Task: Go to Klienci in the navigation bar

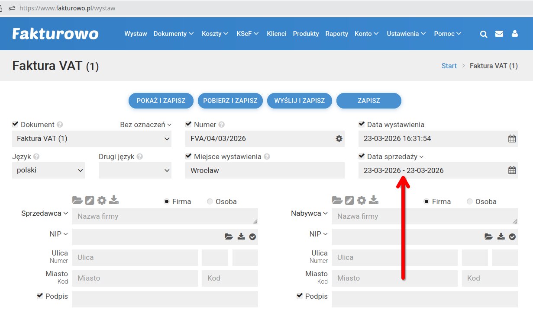Action: tap(276, 34)
